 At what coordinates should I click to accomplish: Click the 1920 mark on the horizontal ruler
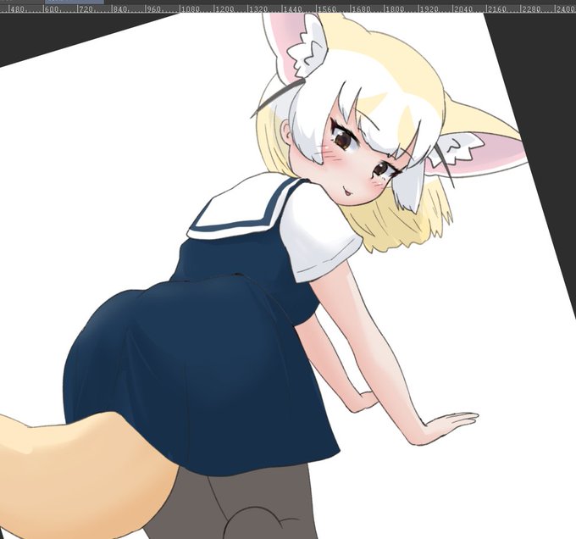(x=429, y=8)
